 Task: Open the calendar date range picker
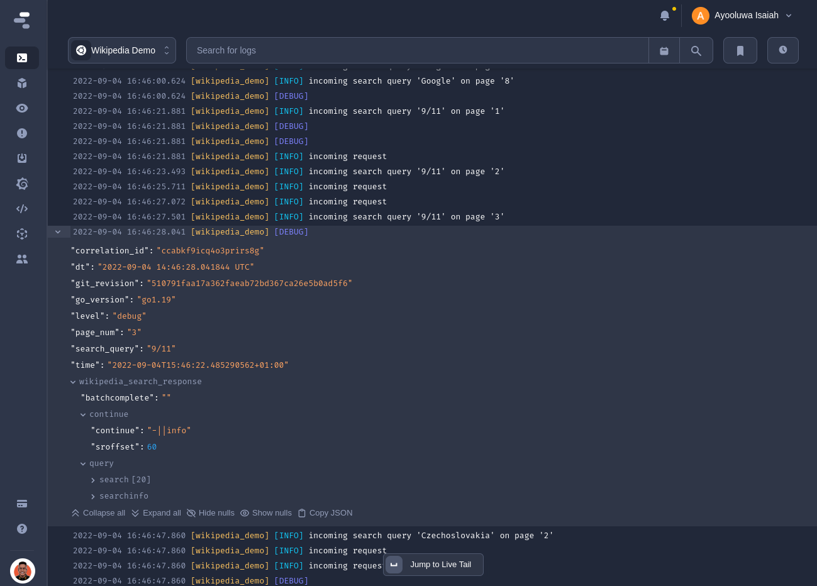click(x=664, y=50)
